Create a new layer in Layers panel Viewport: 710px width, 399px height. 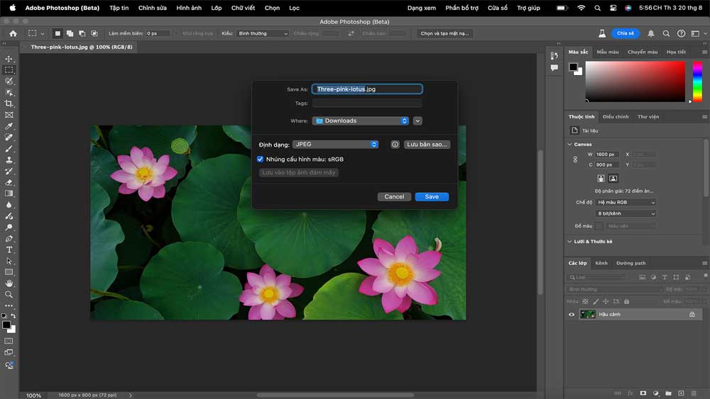tap(681, 393)
